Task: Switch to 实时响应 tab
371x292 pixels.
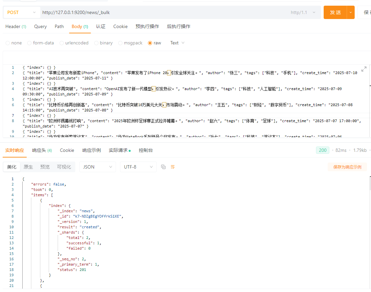Action: (15, 151)
